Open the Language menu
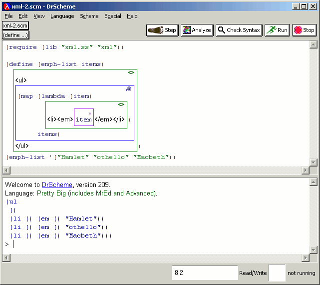The height and width of the screenshot is (285, 320). [x=62, y=16]
